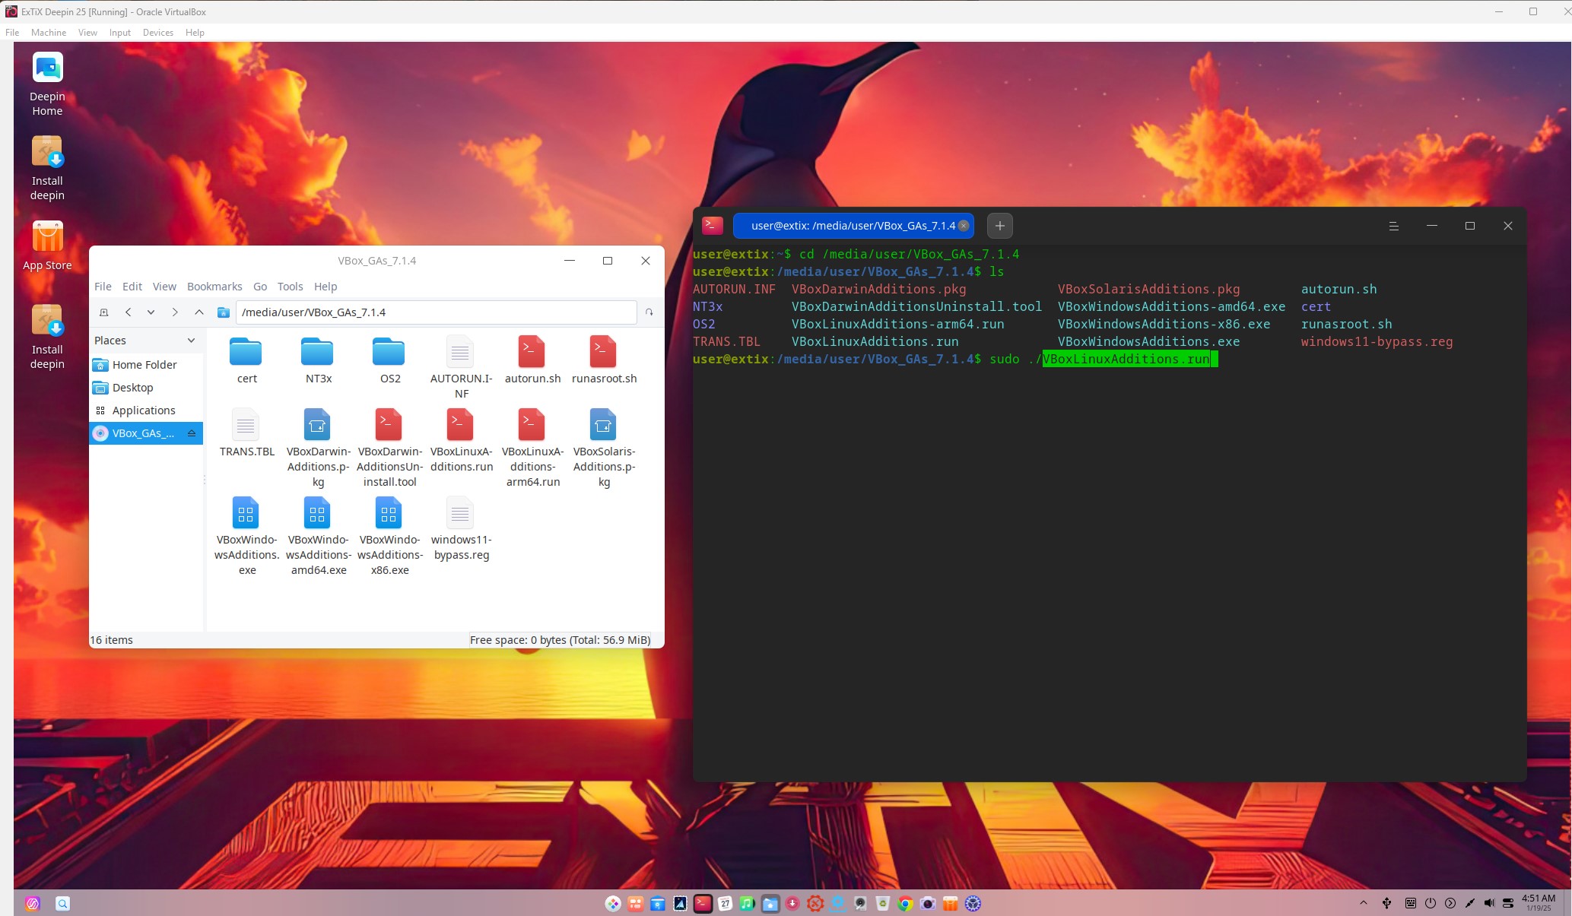Open File menu in file manager
Image resolution: width=1572 pixels, height=916 pixels.
pyautogui.click(x=103, y=287)
